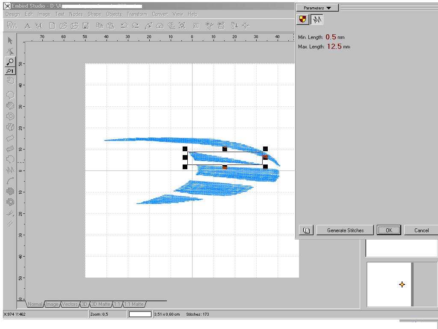The image size is (438, 329).
Task: Edit Max. Length value 12.5
Action: [x=334, y=46]
